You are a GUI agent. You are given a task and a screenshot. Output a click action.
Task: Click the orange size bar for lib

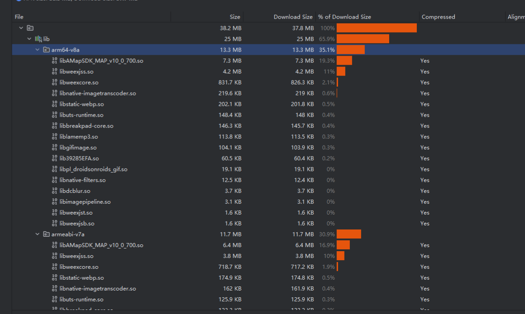tap(363, 39)
